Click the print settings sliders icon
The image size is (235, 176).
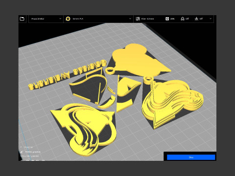pyautogui.click(x=138, y=19)
